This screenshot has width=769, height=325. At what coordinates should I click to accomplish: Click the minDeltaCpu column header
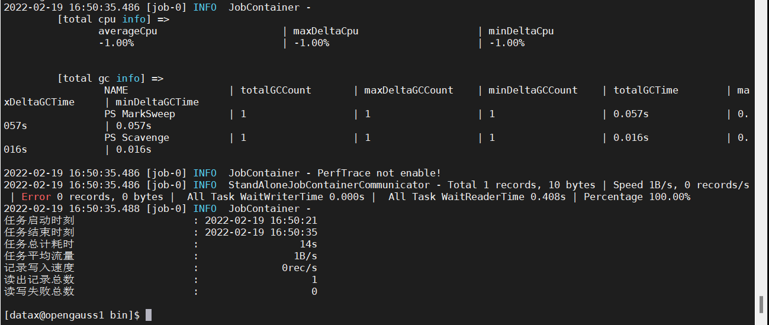click(x=522, y=31)
